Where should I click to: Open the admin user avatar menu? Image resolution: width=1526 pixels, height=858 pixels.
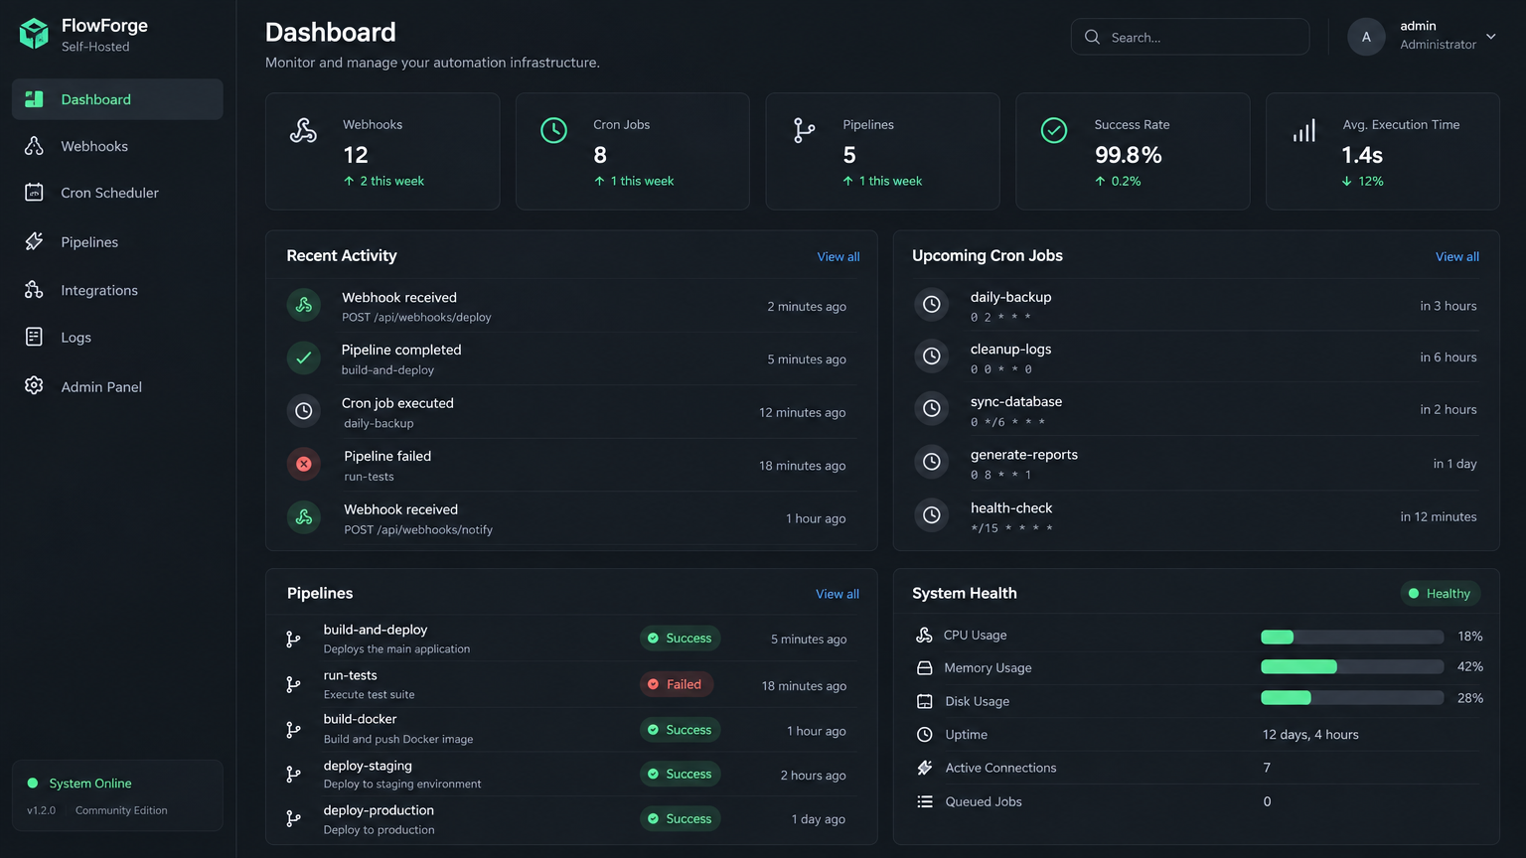point(1366,37)
